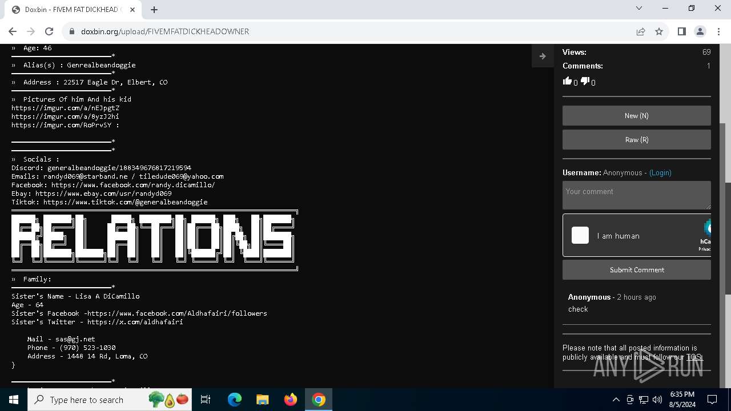Open the TOS link
Image resolution: width=731 pixels, height=411 pixels.
pyautogui.click(x=694, y=357)
